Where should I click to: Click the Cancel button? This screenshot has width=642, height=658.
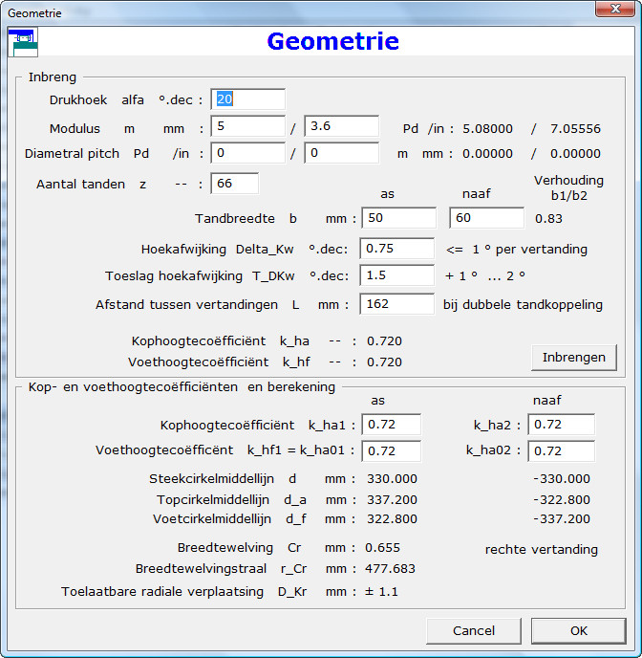(474, 630)
